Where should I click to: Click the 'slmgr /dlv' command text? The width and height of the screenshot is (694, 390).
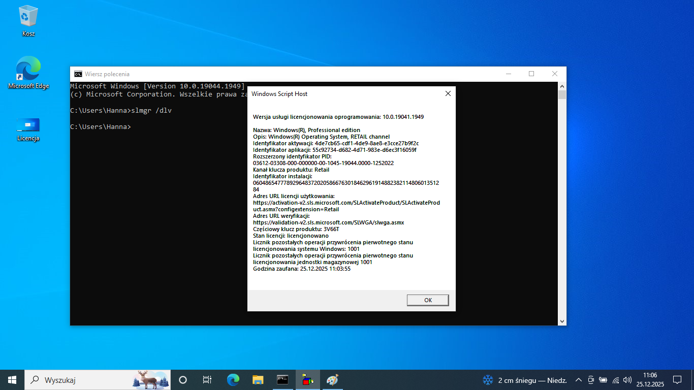pos(151,110)
